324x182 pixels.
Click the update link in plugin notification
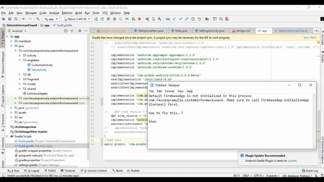coord(292,161)
